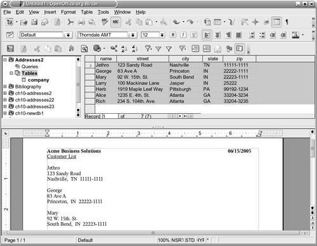317x246 pixels.
Task: Open the Tools menu
Action: click(103, 12)
